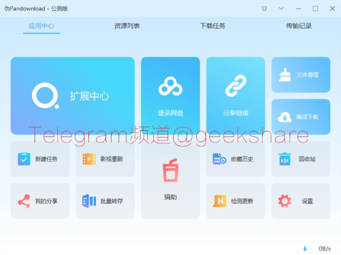Open 我的分享 my shares
341x255 pixels.
pyautogui.click(x=40, y=200)
